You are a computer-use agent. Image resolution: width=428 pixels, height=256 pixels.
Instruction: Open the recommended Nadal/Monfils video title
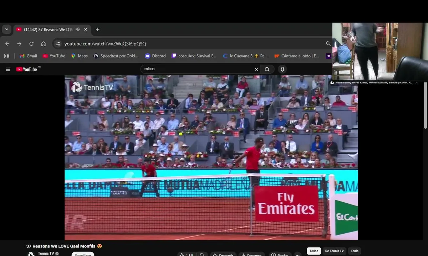click(374, 82)
